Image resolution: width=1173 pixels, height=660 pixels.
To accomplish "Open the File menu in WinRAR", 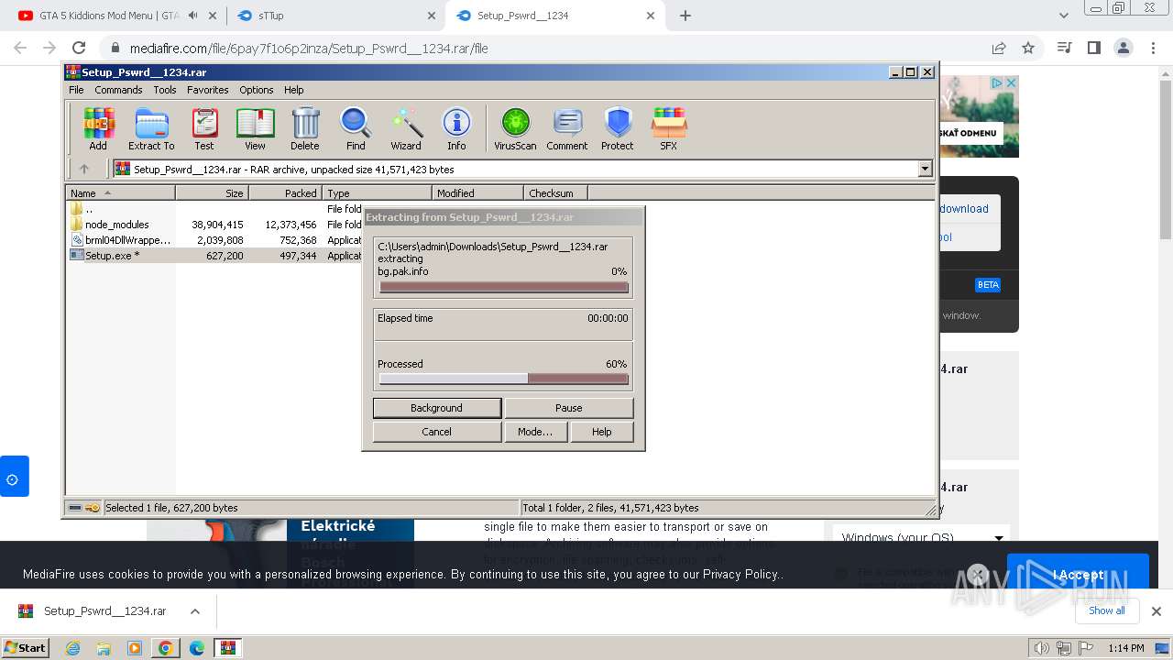I will [x=76, y=90].
